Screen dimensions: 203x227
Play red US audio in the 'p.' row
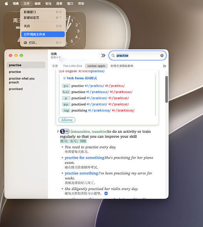110,98
